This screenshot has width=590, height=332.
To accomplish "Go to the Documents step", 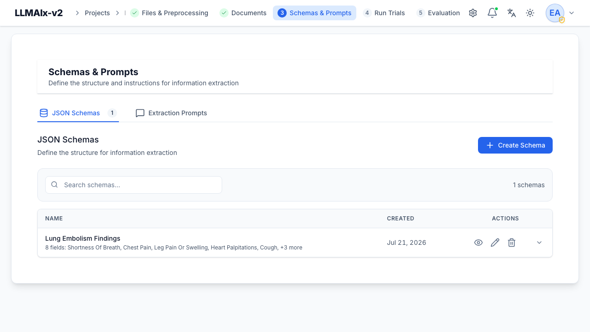I will (x=243, y=13).
